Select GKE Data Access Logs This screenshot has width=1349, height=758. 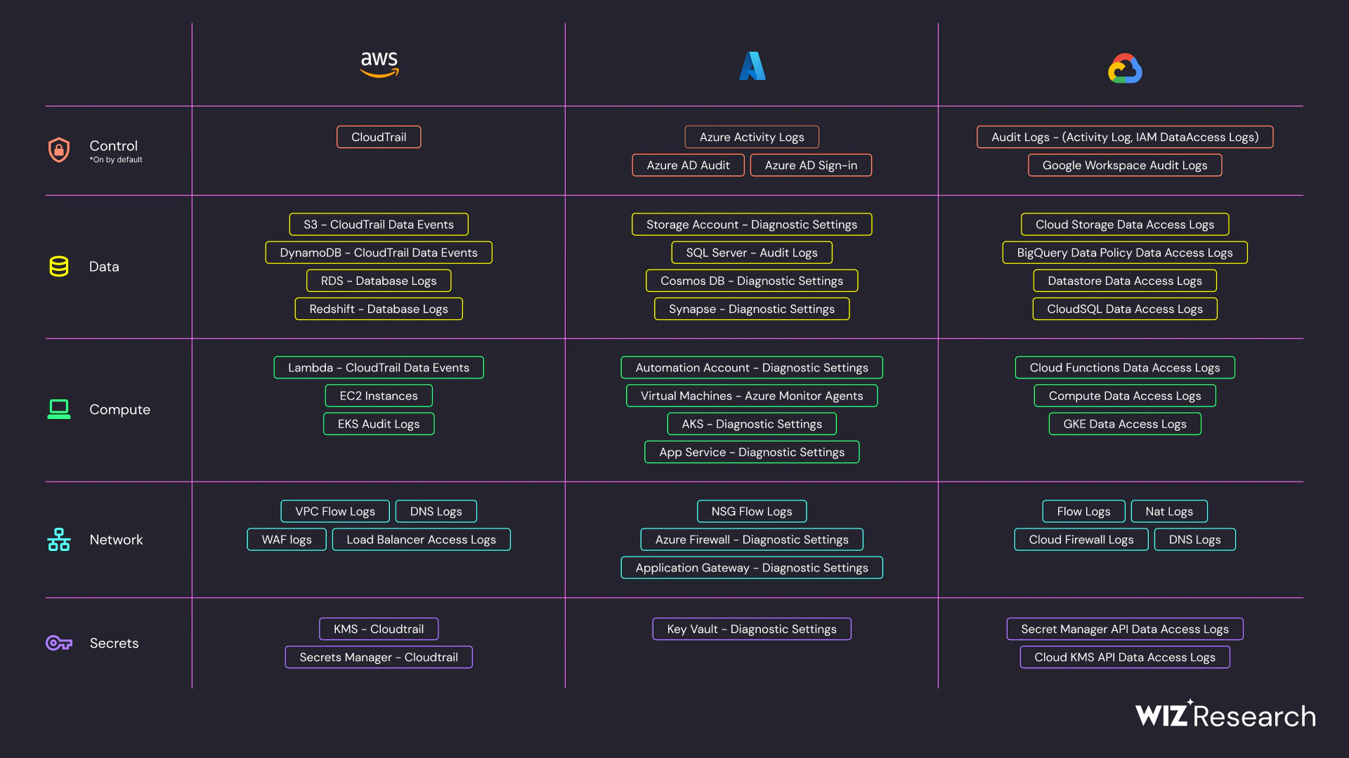coord(1125,424)
